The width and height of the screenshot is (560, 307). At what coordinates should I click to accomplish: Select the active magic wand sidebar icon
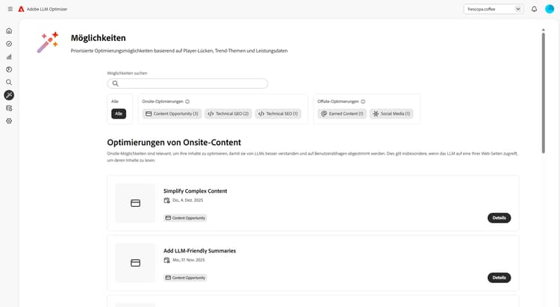point(9,95)
